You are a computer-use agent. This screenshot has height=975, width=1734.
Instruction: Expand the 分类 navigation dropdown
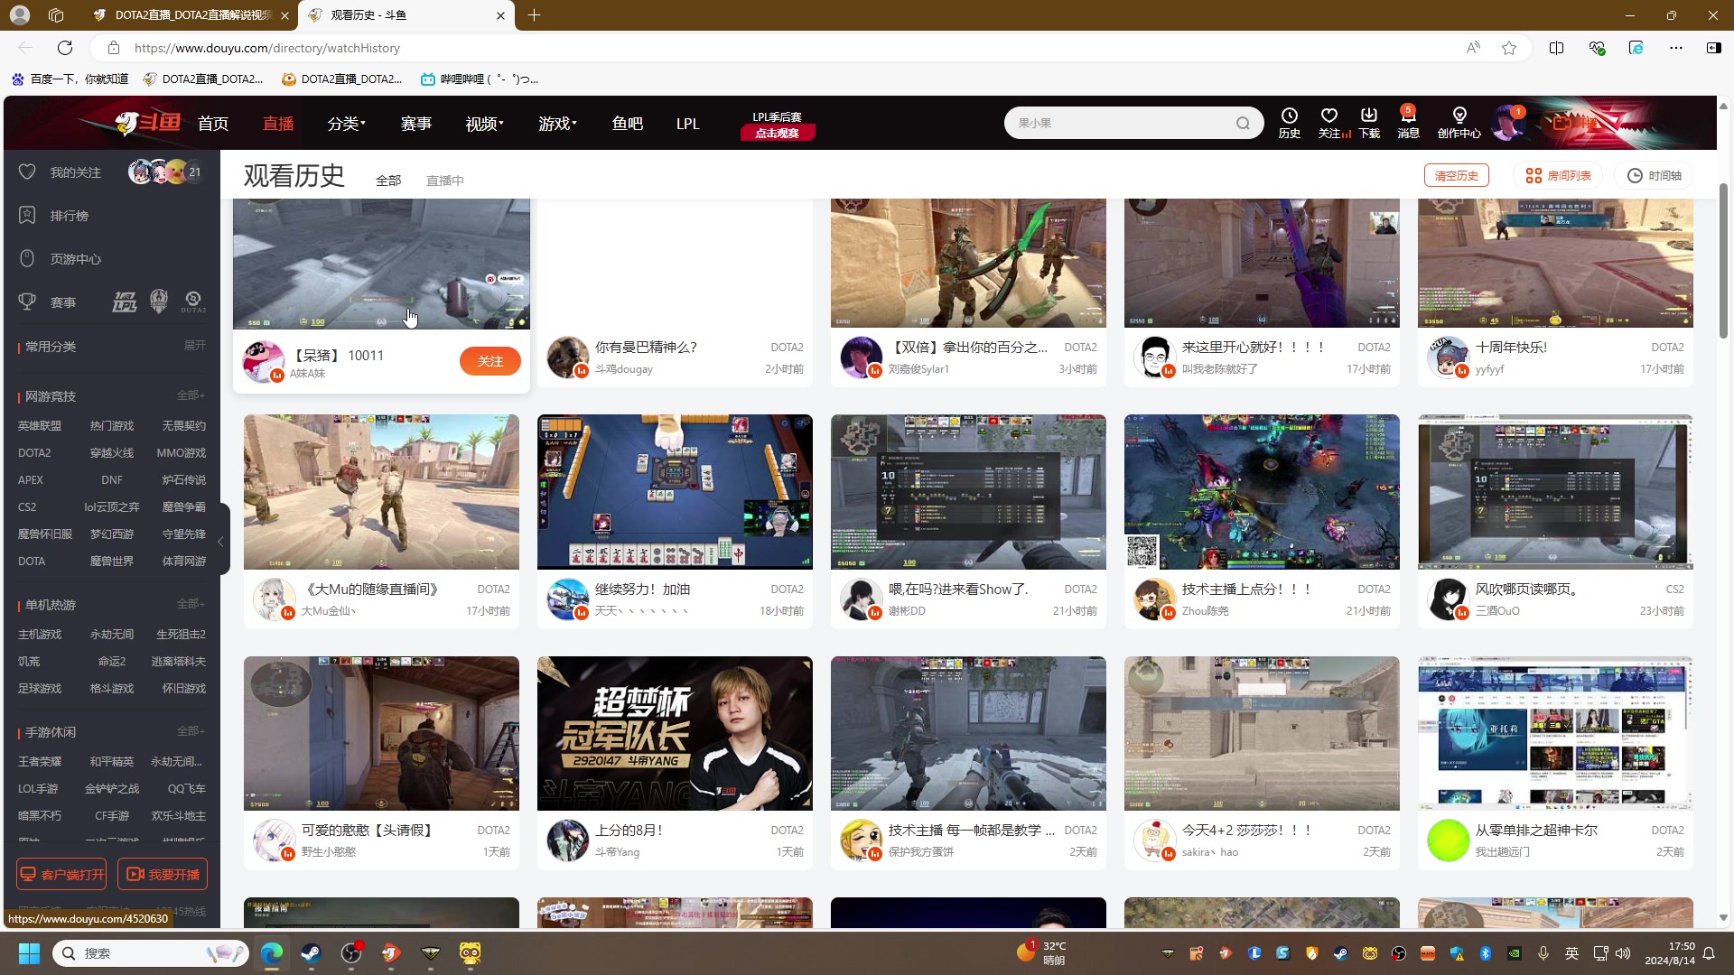point(346,124)
